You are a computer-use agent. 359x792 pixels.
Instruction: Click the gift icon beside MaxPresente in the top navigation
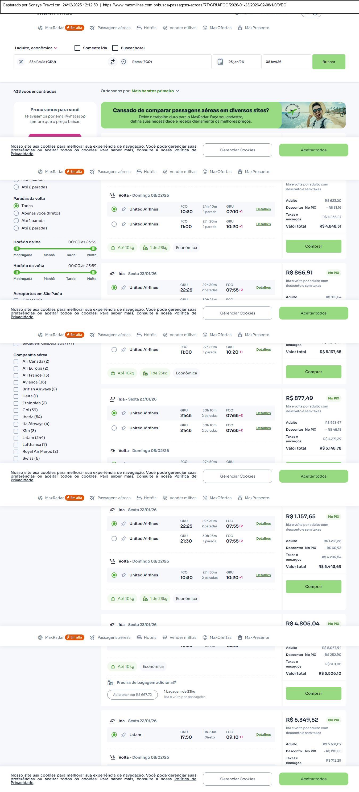click(240, 28)
